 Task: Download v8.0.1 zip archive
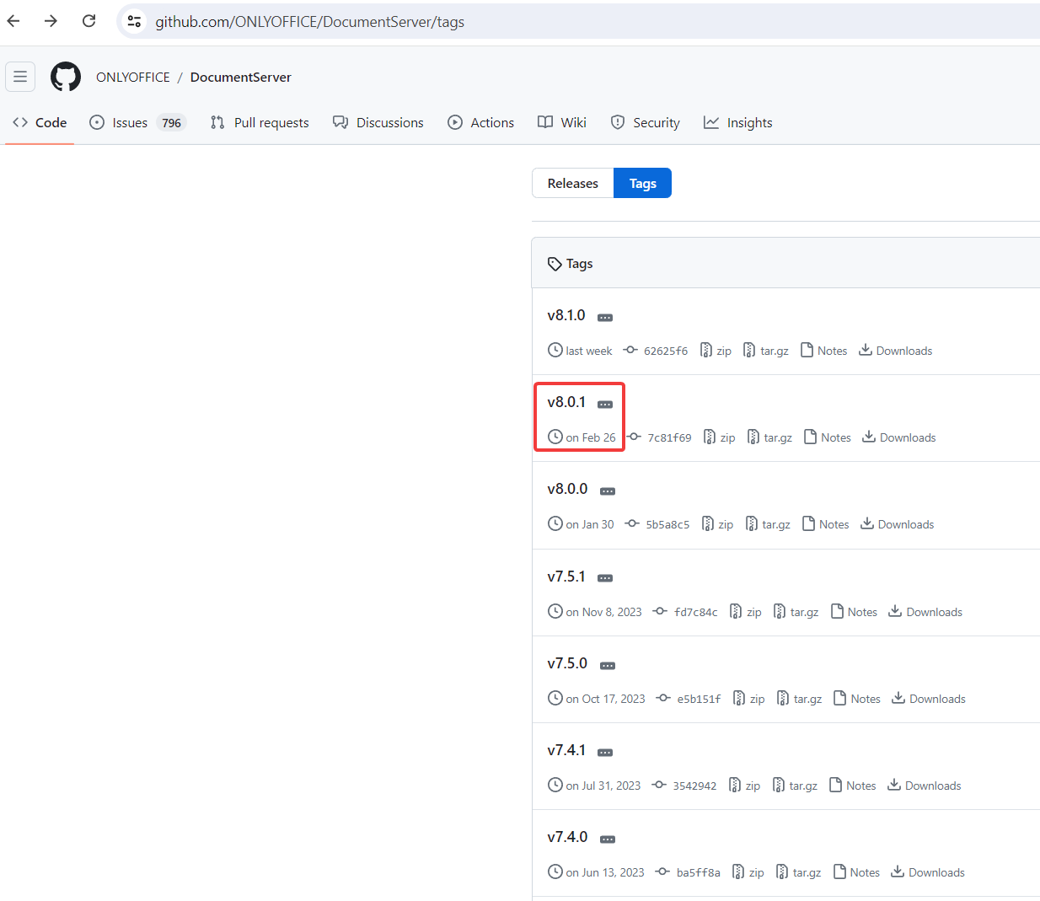pos(719,437)
